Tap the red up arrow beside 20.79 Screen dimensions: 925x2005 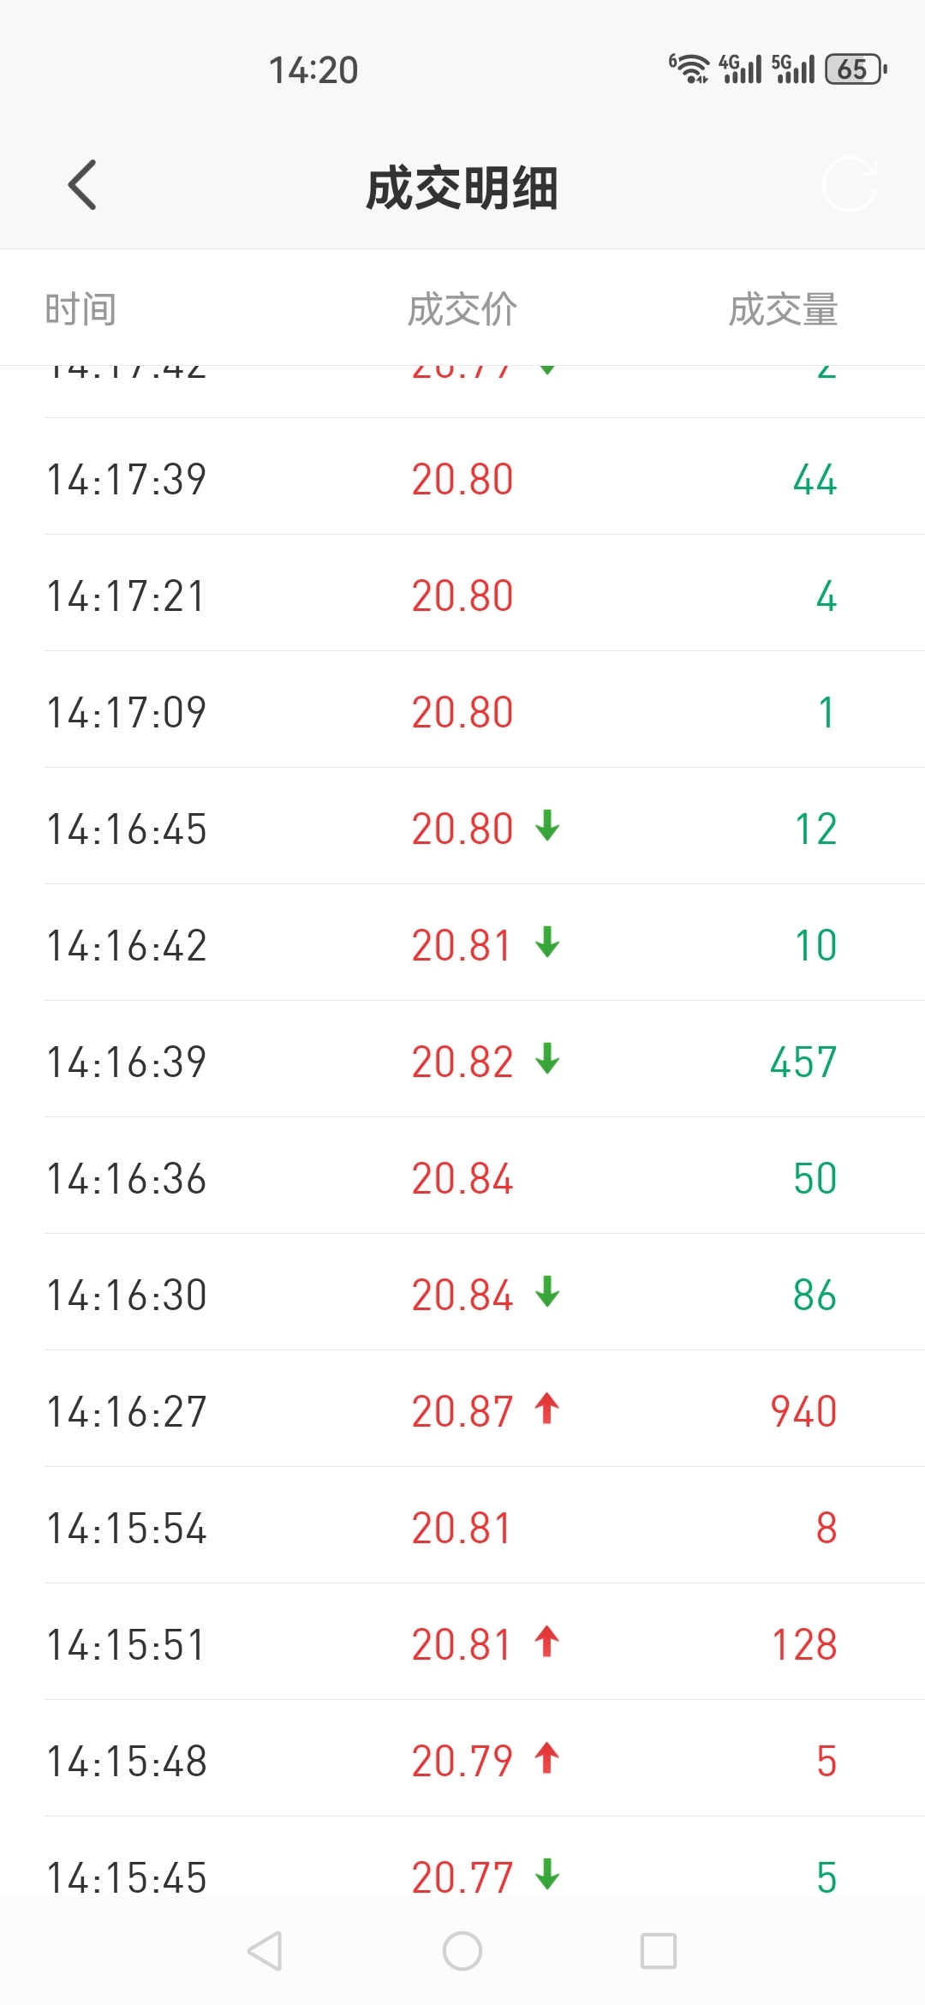point(547,1759)
